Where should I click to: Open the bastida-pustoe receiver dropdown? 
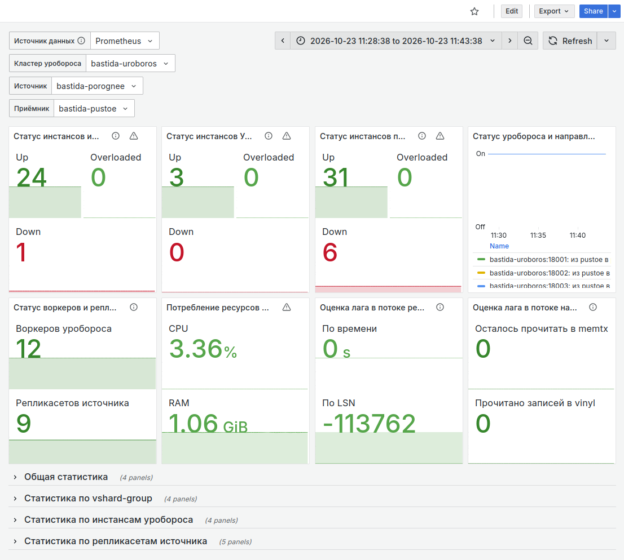click(94, 109)
